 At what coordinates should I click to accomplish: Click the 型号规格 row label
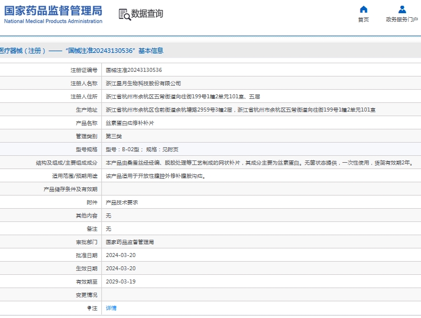[86, 150]
